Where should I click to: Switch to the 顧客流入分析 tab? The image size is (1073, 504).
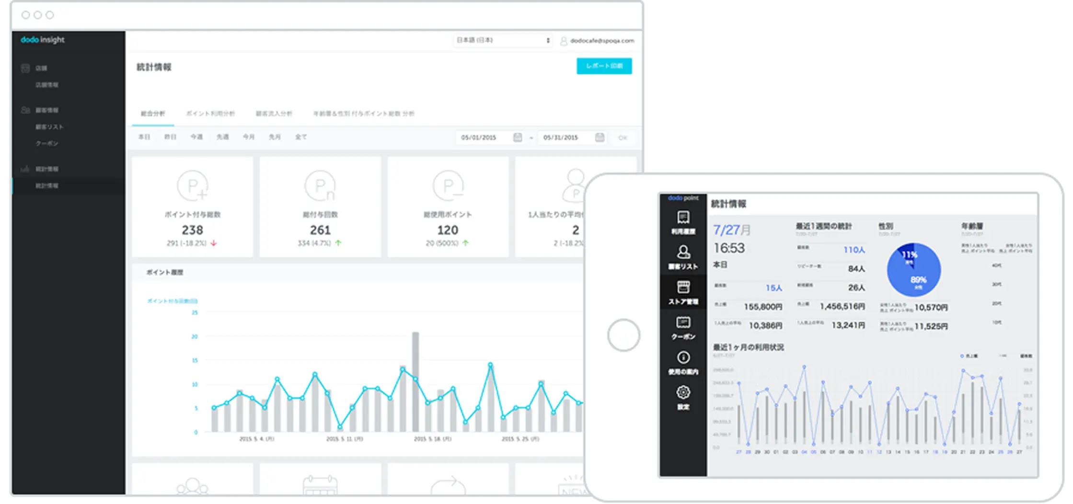(x=274, y=114)
